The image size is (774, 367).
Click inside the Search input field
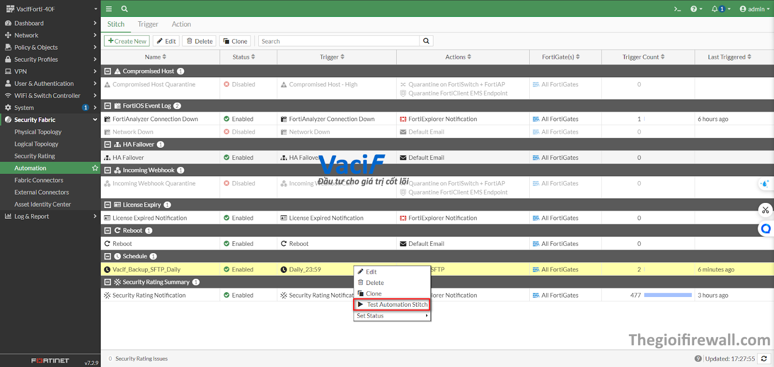pos(339,41)
